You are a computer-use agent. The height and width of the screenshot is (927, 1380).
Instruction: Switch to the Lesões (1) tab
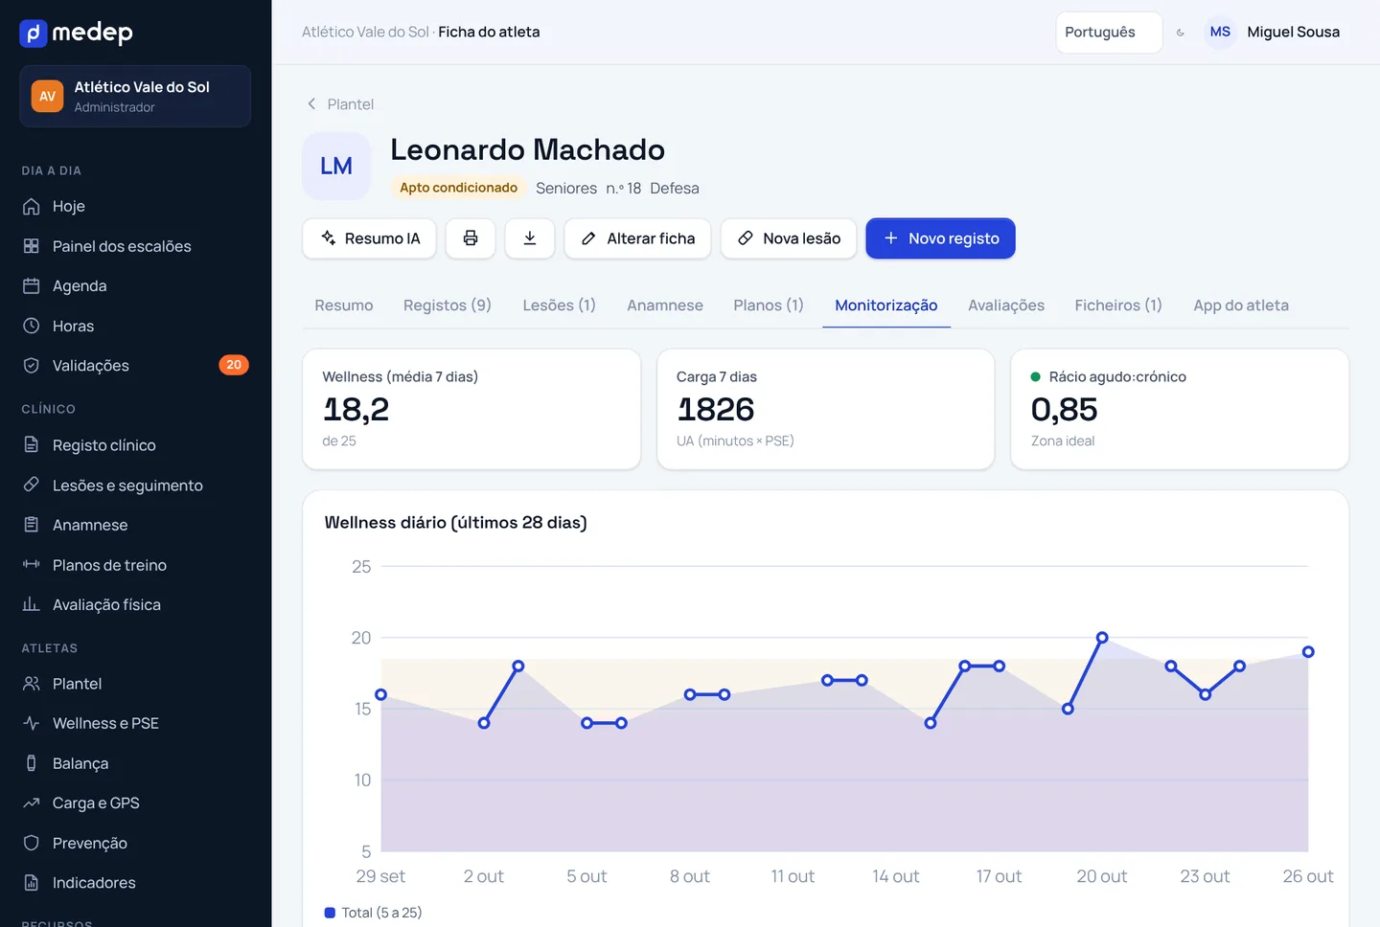click(x=559, y=305)
